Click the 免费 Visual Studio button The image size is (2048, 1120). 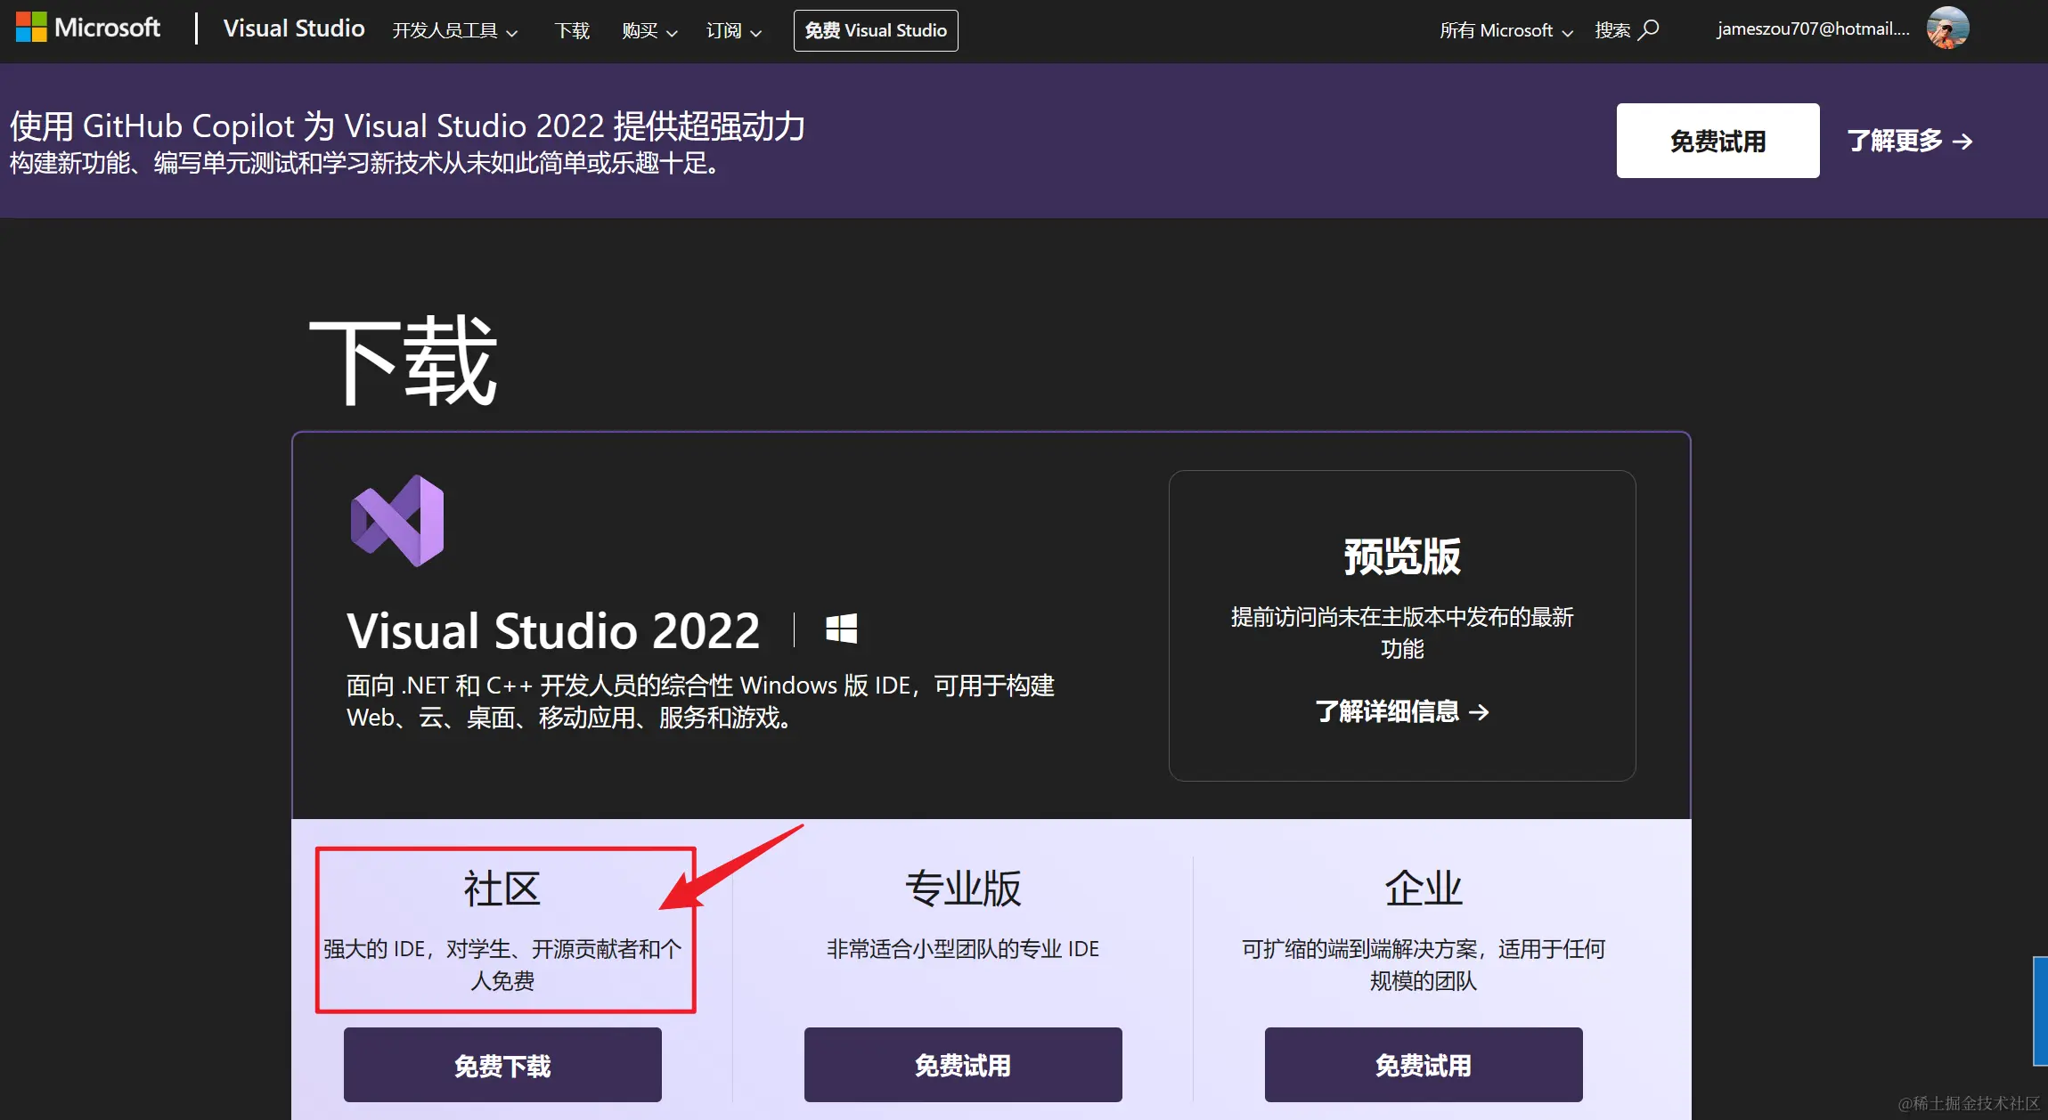876,31
